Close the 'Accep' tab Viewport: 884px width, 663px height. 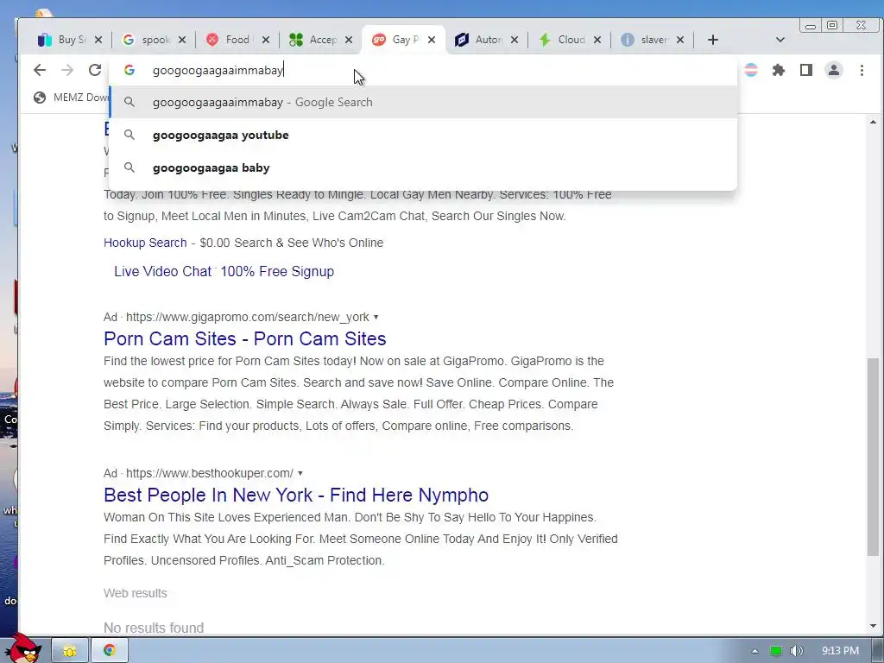tap(349, 40)
